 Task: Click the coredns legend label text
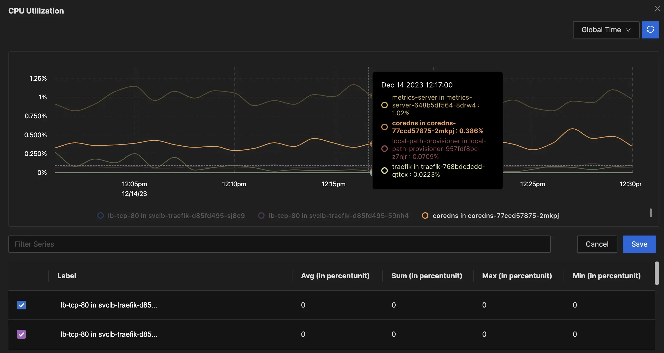(496, 215)
